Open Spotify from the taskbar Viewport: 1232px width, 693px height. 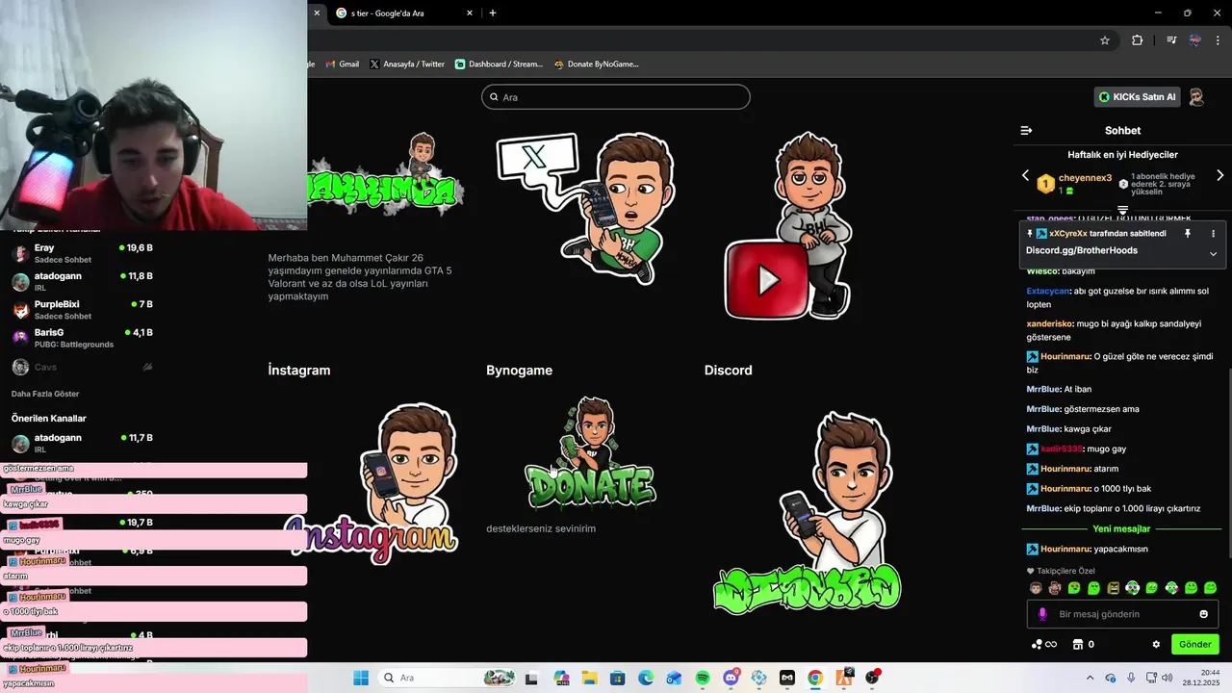[703, 678]
